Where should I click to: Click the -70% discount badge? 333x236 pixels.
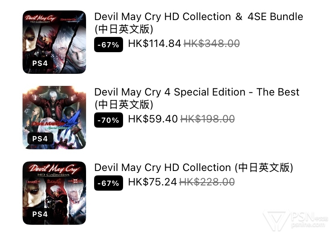click(109, 120)
